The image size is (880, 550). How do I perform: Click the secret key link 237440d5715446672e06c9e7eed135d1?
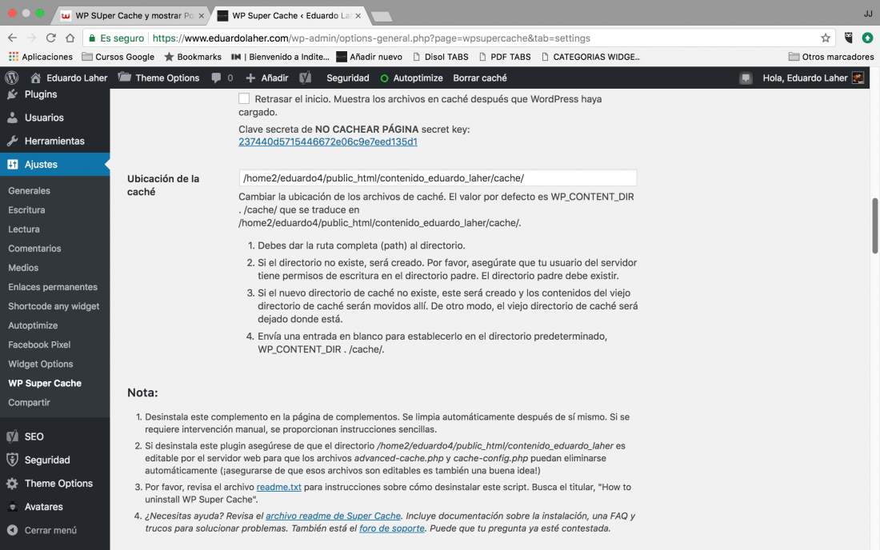[328, 141]
